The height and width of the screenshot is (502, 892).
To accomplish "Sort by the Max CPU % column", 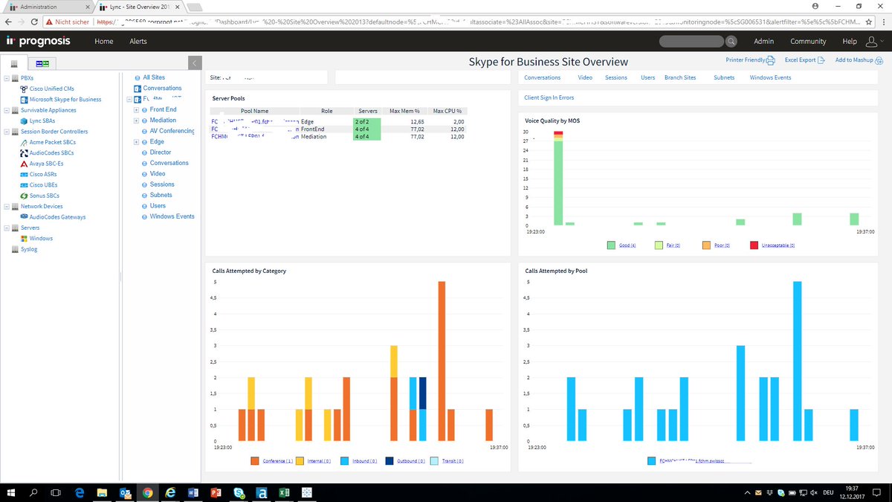I will [448, 111].
